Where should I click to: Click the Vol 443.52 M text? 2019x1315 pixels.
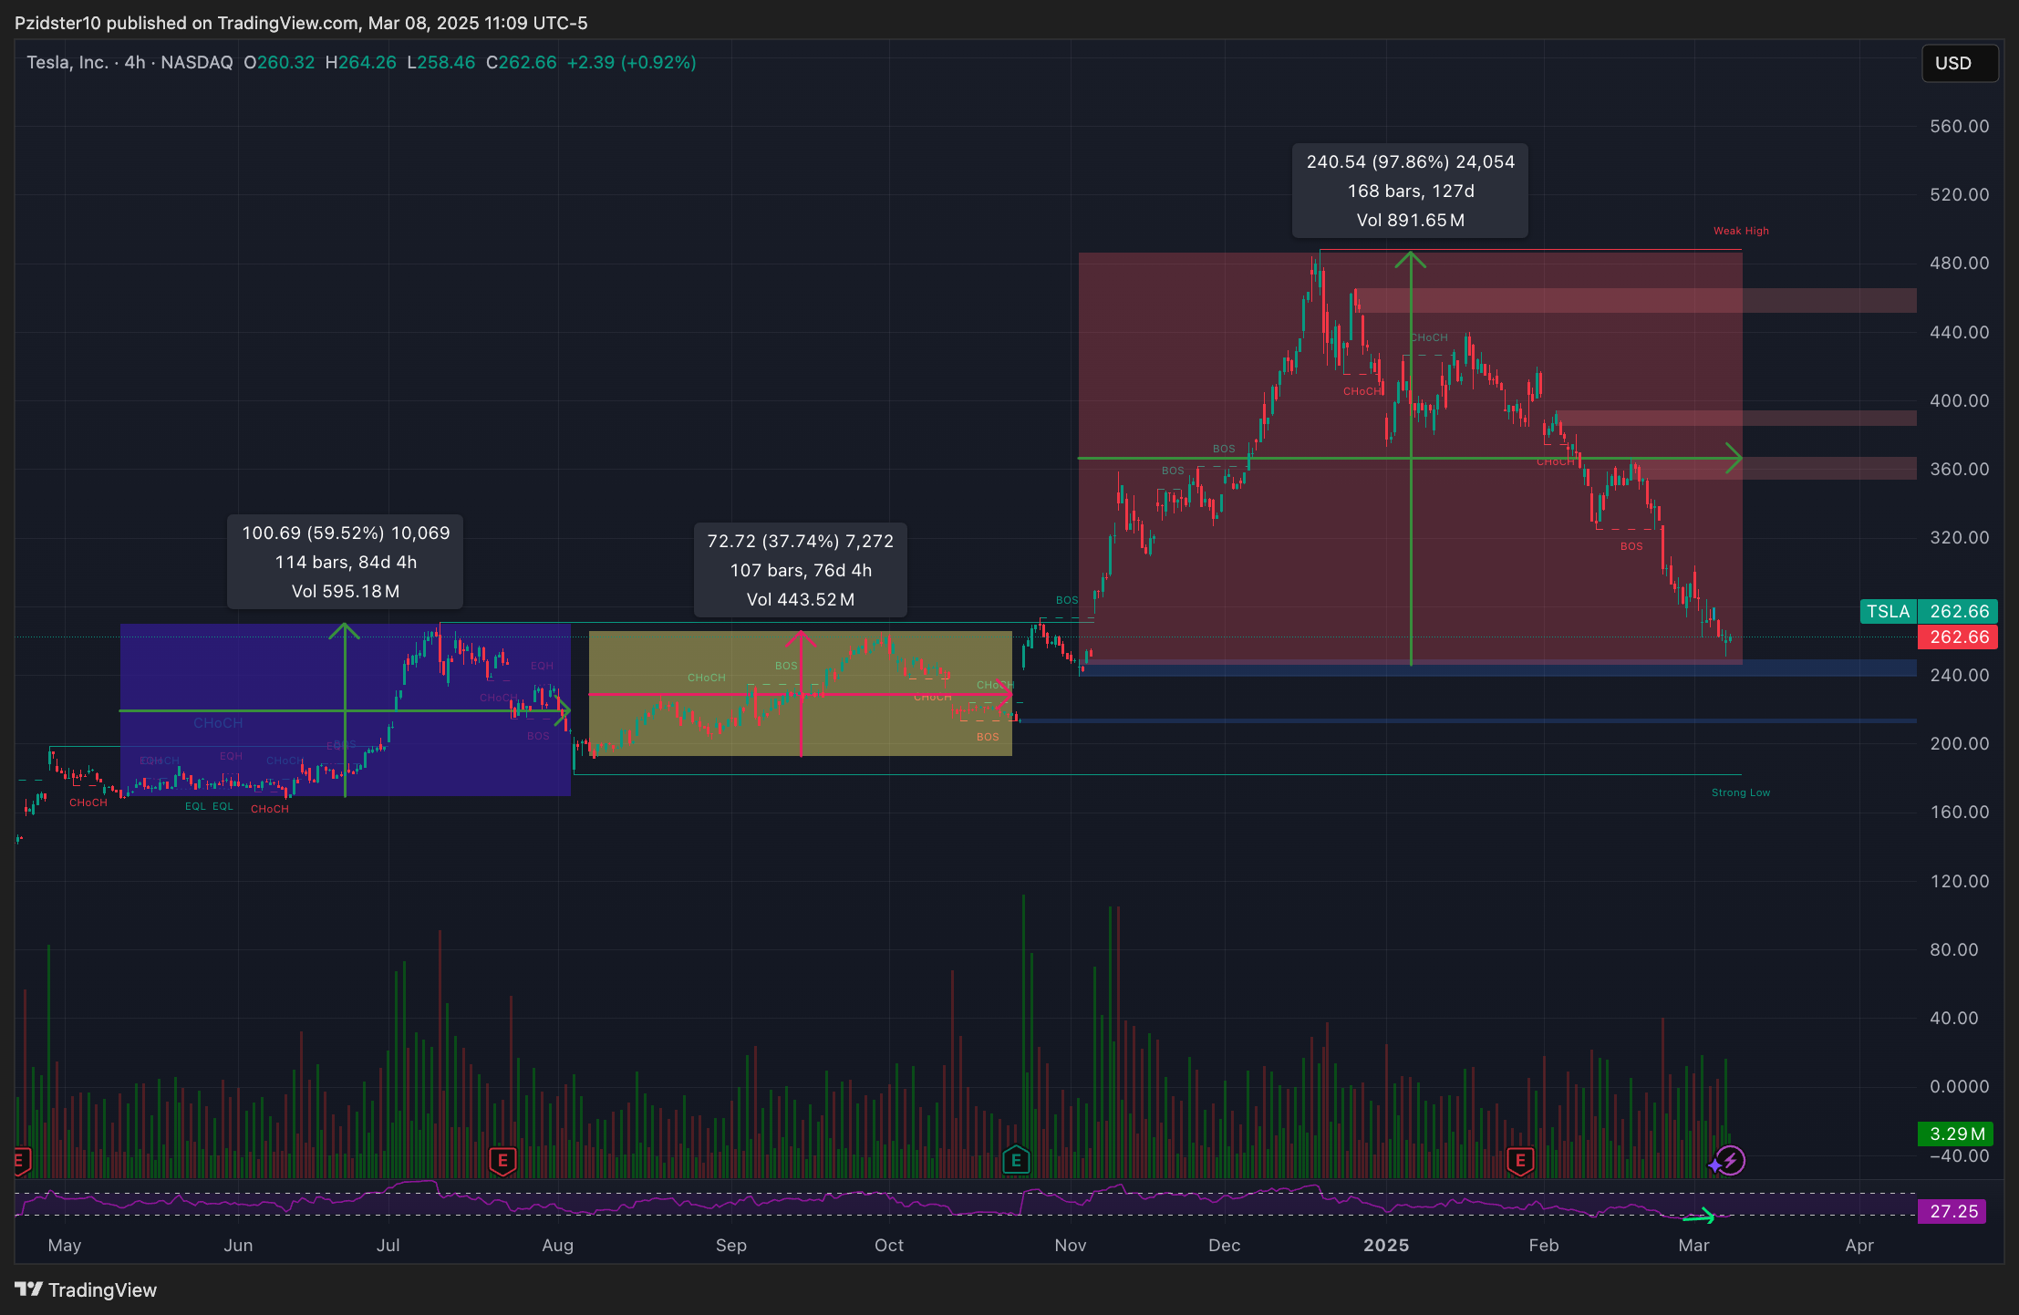click(801, 599)
